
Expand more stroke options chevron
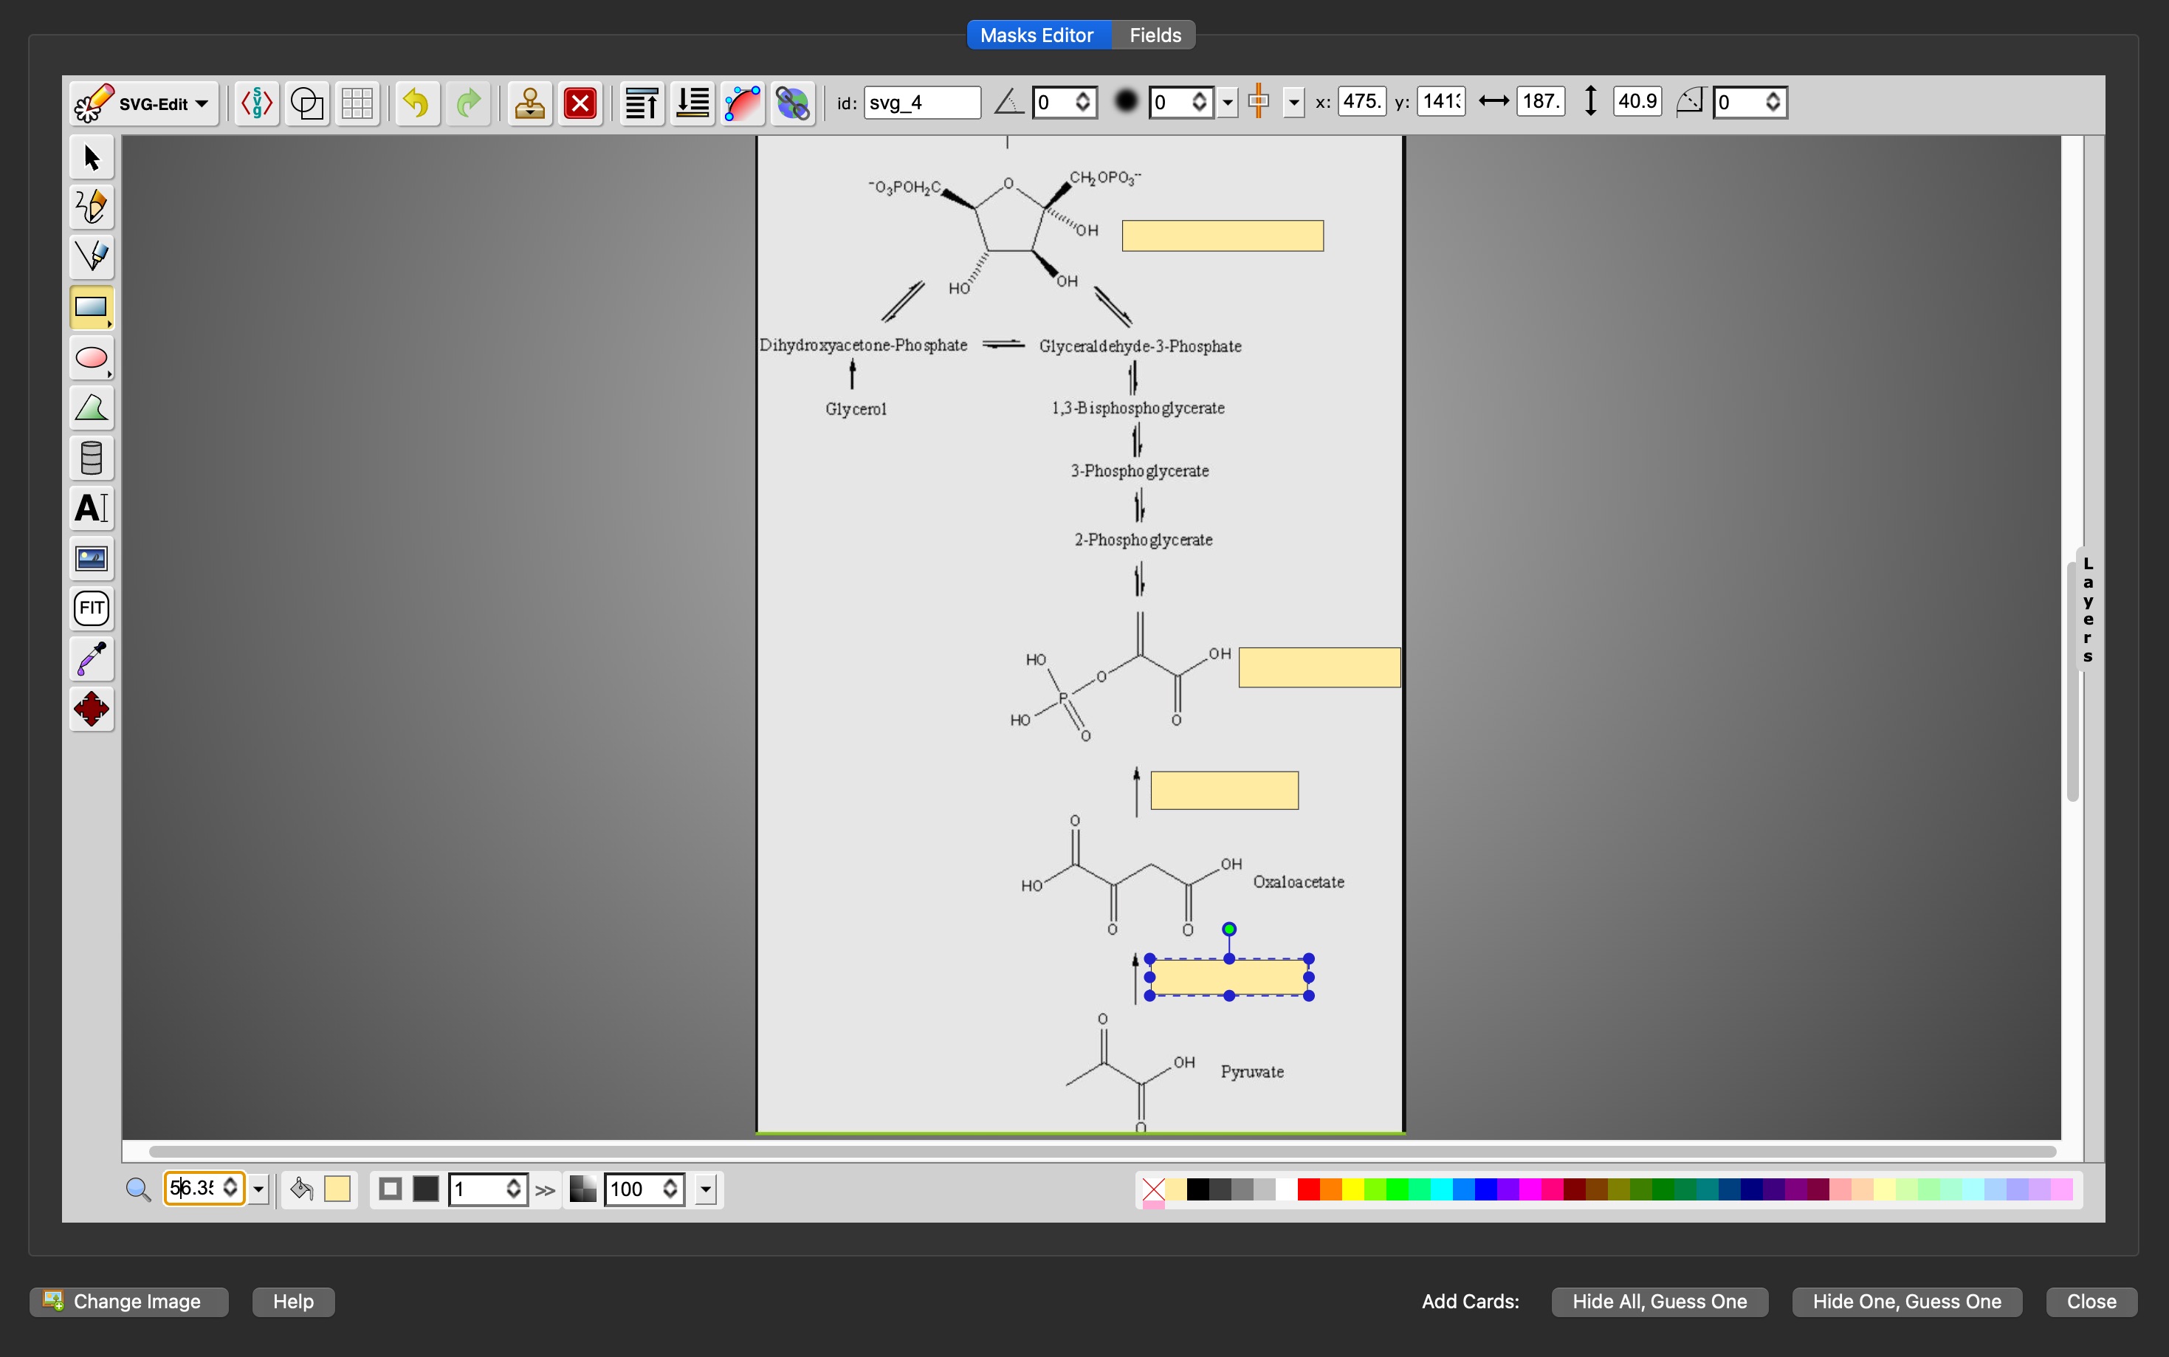pyautogui.click(x=545, y=1190)
